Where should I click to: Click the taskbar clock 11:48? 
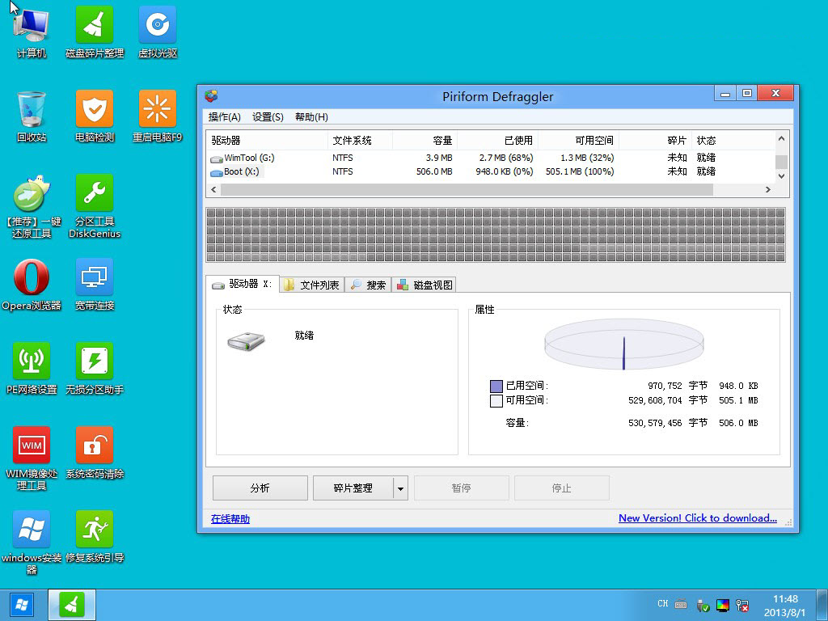(x=785, y=599)
